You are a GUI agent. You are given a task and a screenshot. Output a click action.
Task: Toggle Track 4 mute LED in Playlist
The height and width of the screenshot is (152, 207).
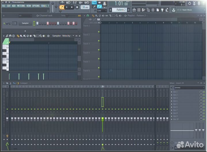[x=99, y=59]
